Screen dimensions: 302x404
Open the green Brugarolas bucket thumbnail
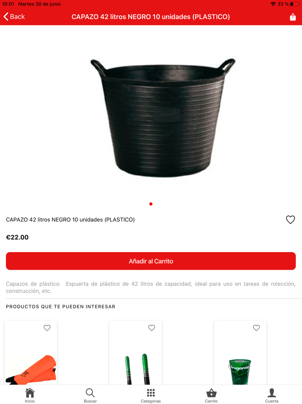click(240, 372)
